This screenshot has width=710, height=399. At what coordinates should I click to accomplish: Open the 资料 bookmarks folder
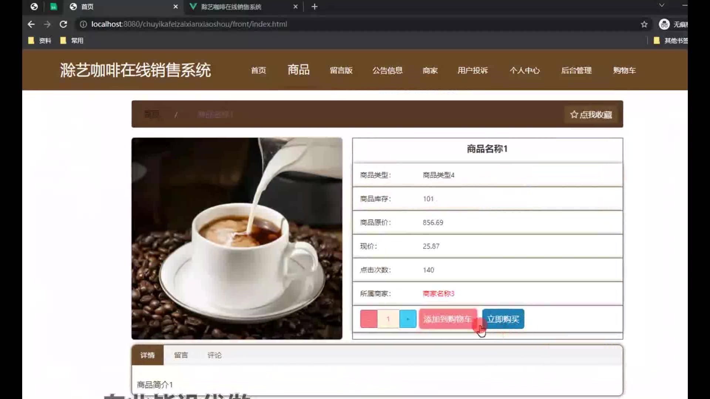coord(40,41)
